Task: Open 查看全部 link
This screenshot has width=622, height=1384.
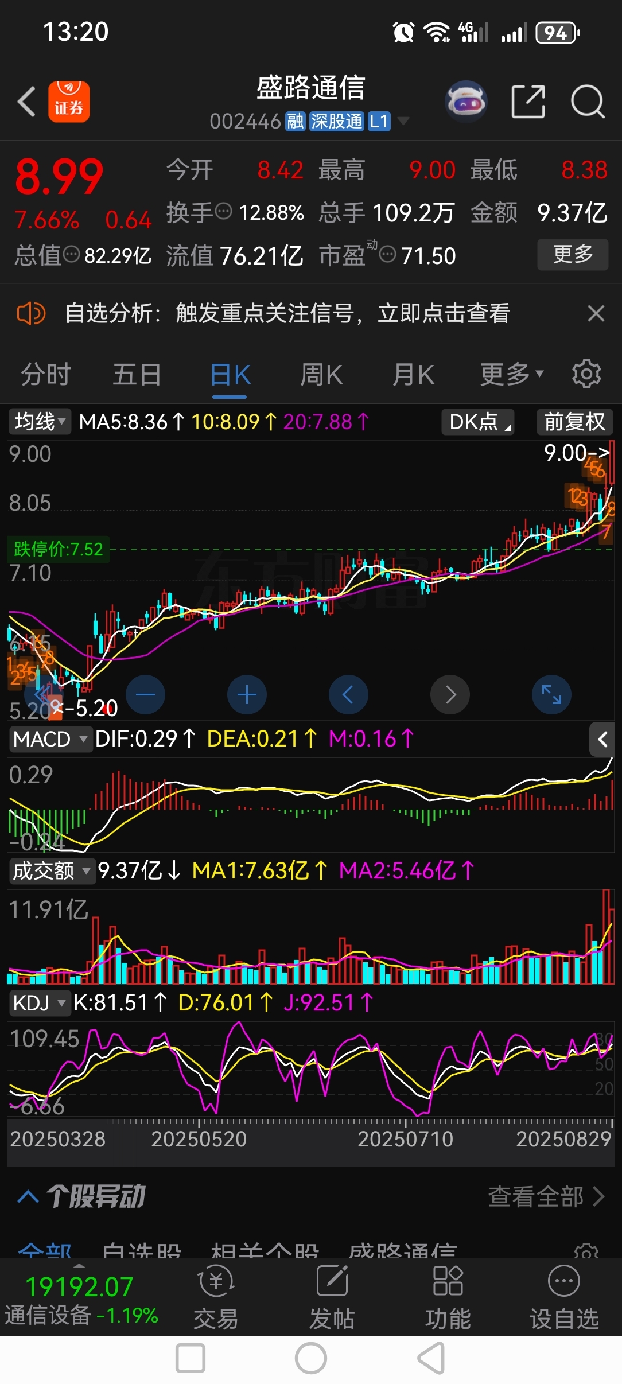Action: click(546, 1197)
